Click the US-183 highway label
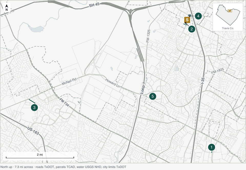This screenshot has width=246, height=170. point(33,131)
